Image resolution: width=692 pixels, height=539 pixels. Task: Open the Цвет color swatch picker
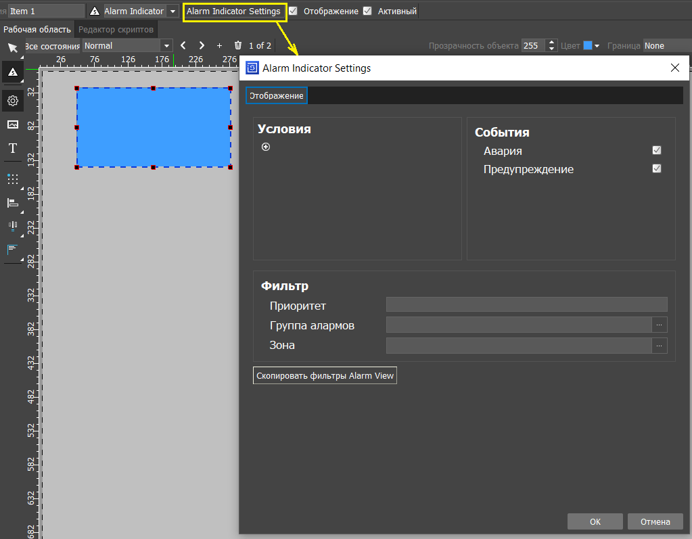591,46
